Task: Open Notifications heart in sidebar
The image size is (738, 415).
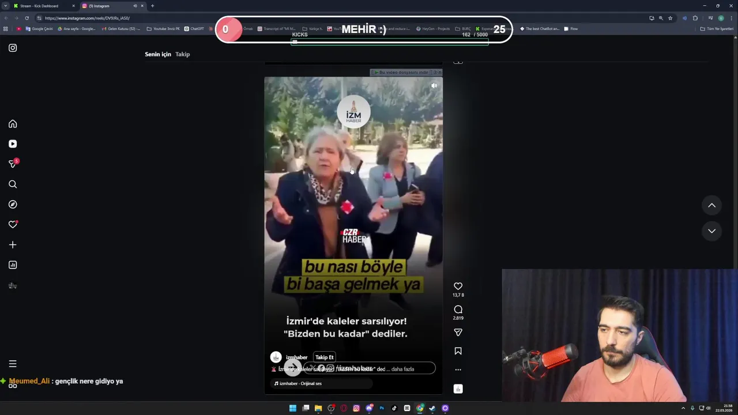Action: 13,225
